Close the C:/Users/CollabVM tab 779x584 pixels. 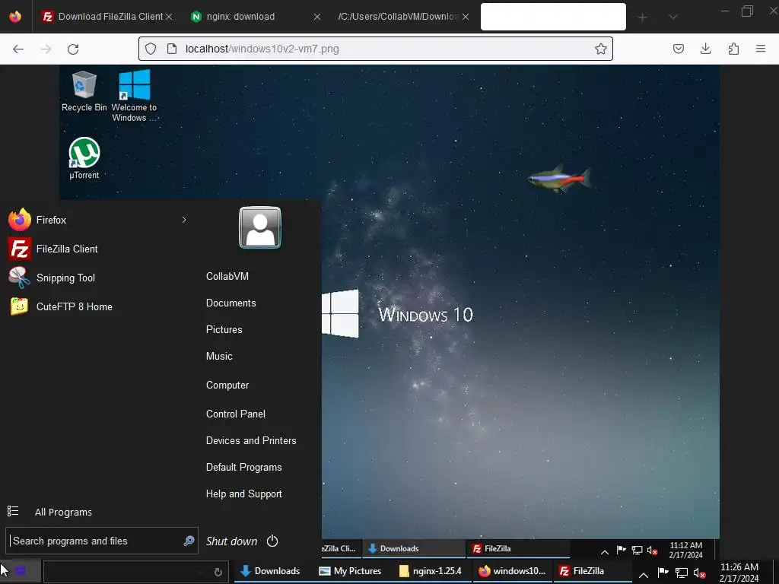466,17
